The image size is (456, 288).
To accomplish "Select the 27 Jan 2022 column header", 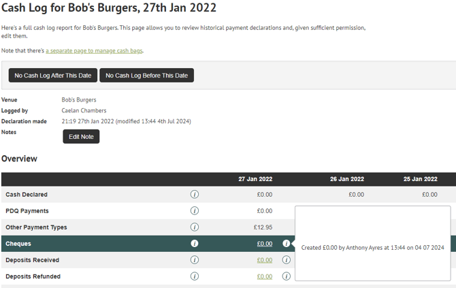I will pyautogui.click(x=255, y=179).
